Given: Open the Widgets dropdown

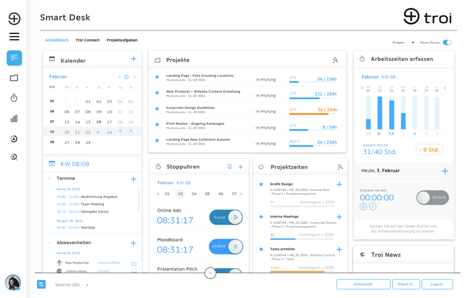Looking at the screenshot, I should [403, 43].
